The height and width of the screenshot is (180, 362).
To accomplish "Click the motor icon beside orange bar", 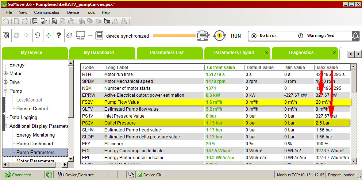I will 203,36.
